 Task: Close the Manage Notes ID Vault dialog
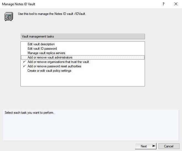pos(176,4)
